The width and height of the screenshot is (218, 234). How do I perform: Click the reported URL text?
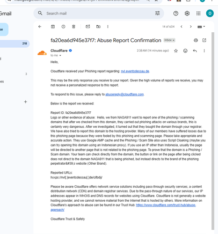pyautogui.click(x=76, y=177)
